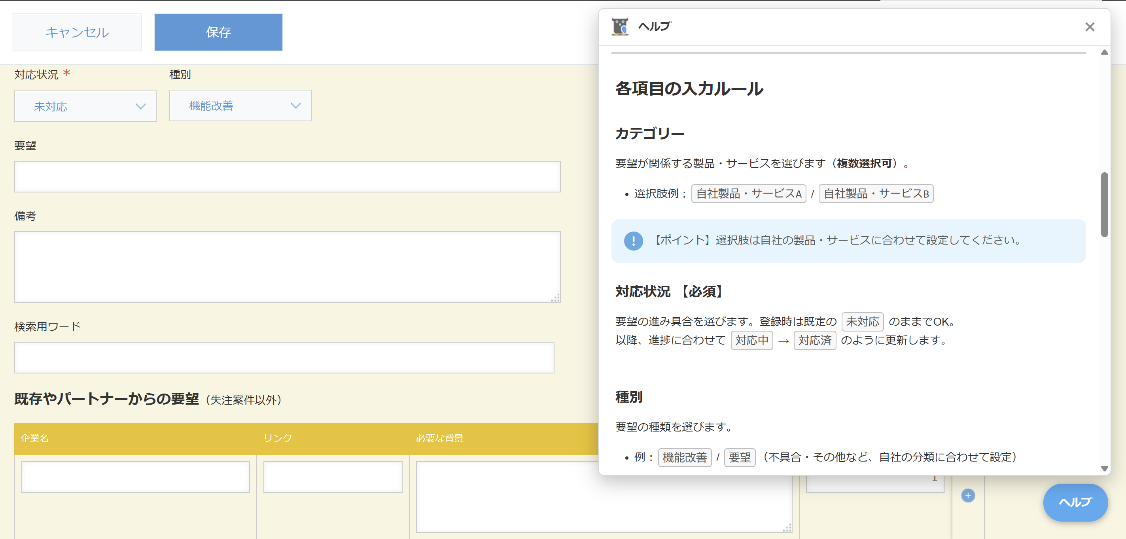Click the 要望 text input field

pos(287,177)
